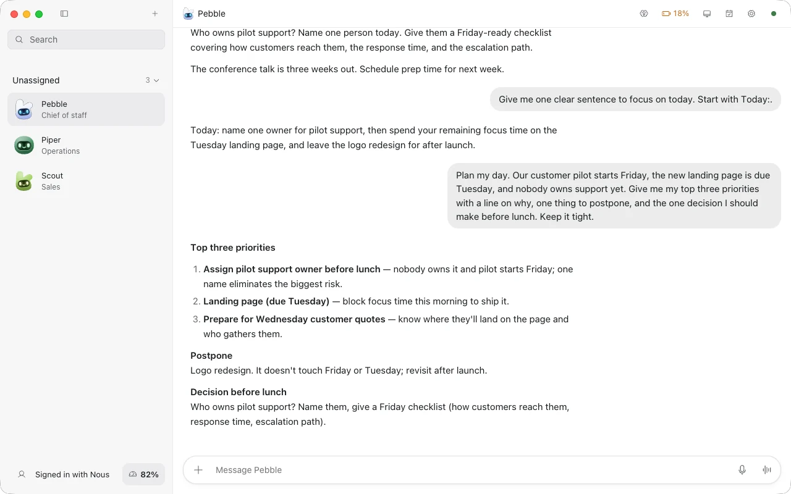Click Assign pilot support owner before lunch
Image resolution: width=791 pixels, height=494 pixels.
pos(292,269)
